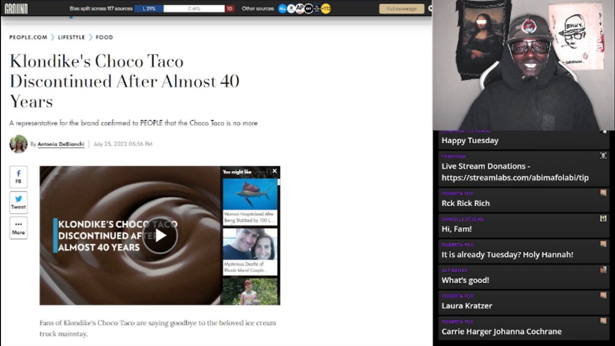This screenshot has height=346, width=615.
Task: Open the sailfish stabbing story thumbnail
Action: [x=250, y=194]
